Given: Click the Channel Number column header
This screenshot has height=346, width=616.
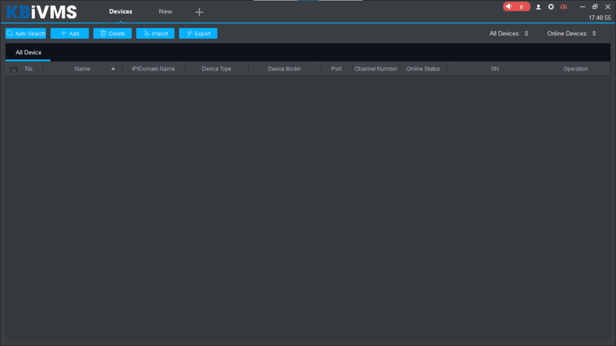Looking at the screenshot, I should pos(375,69).
